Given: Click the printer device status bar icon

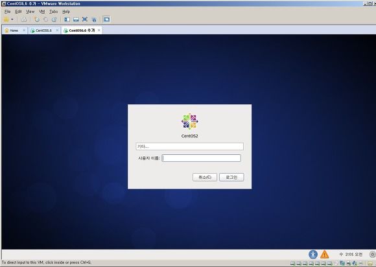Looking at the screenshot, I should click(x=348, y=263).
